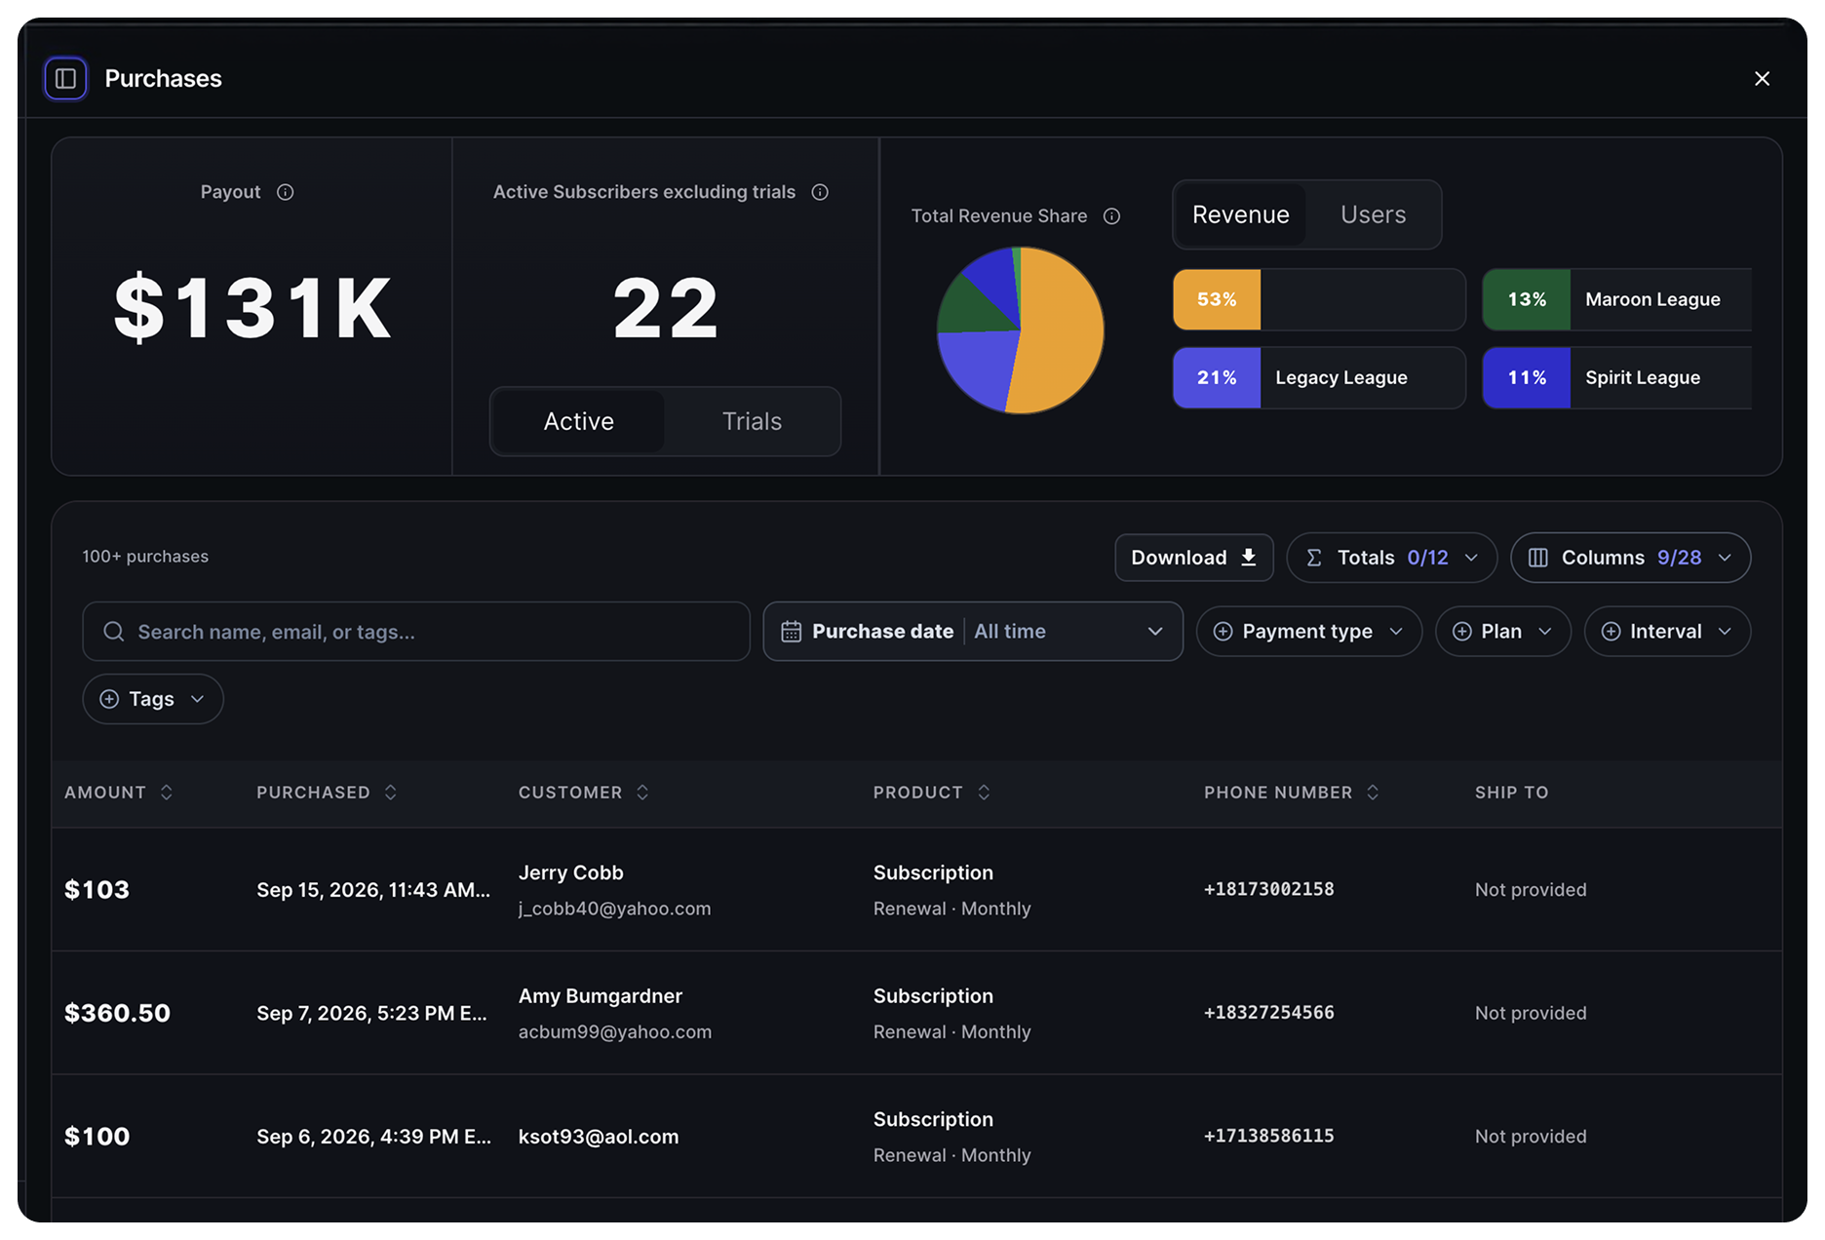Click the 100+ purchases count label
This screenshot has height=1240, width=1825.
pos(145,557)
